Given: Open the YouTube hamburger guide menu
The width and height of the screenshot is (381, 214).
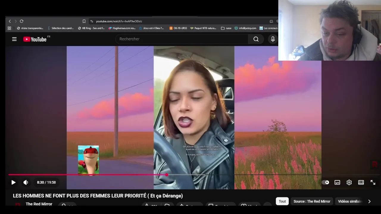Looking at the screenshot, I should click(x=14, y=39).
